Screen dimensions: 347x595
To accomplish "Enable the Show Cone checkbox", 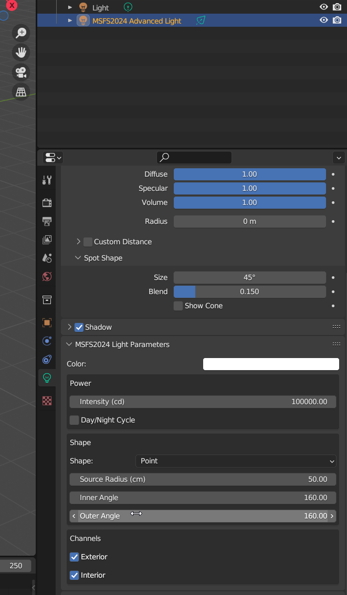I will point(178,306).
